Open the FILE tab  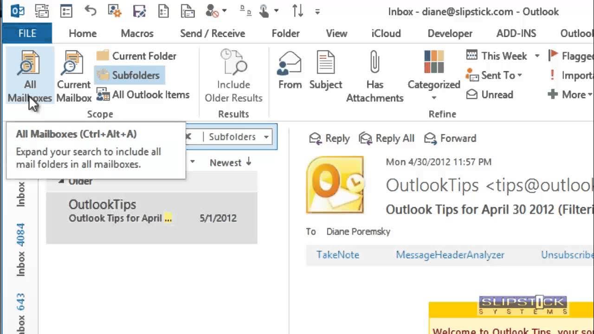pyautogui.click(x=27, y=33)
